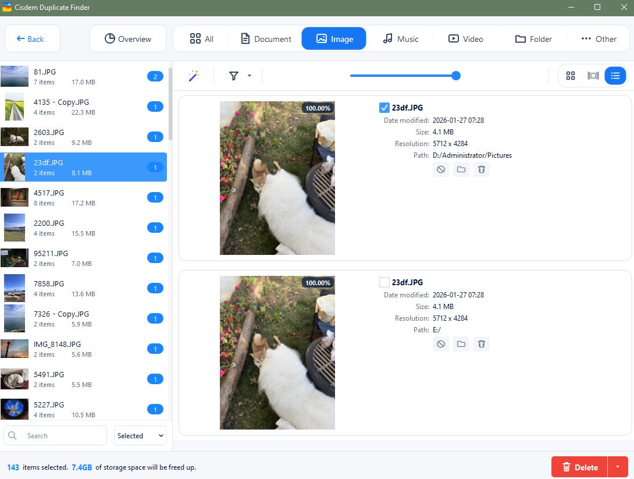Image resolution: width=634 pixels, height=479 pixels.
Task: Check the second 23df.JPG checkbox
Action: [x=384, y=282]
